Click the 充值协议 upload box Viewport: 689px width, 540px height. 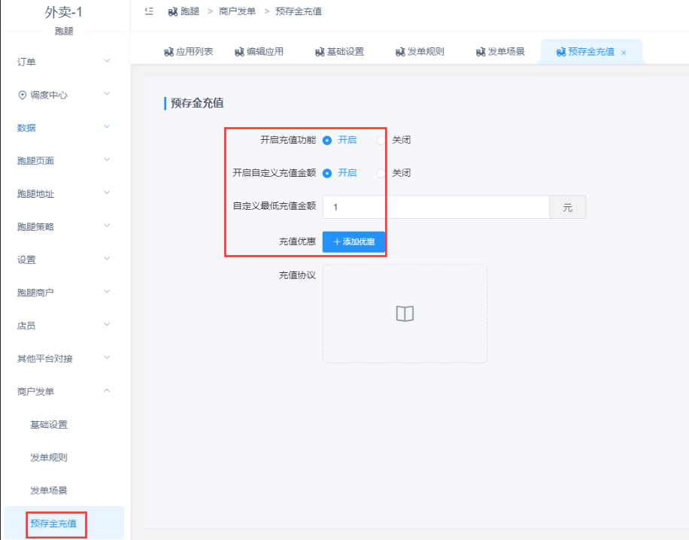click(405, 314)
